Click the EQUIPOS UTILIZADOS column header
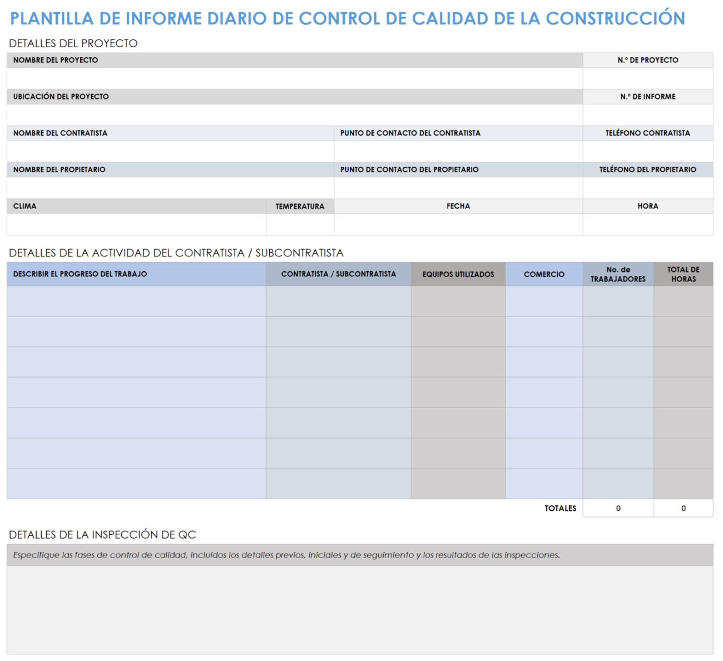The image size is (723, 661). (x=458, y=274)
